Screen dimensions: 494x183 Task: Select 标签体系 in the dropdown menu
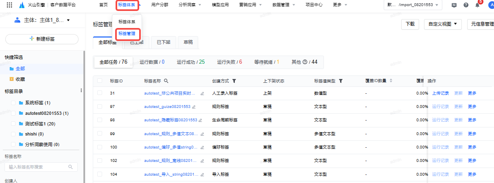[127, 22]
